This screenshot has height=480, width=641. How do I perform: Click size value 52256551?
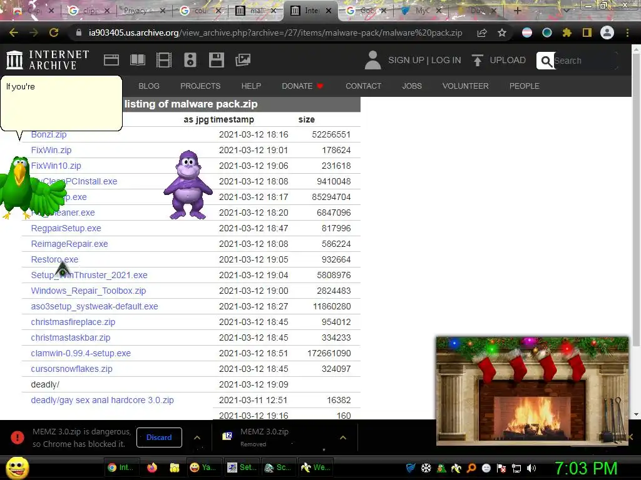(331, 135)
